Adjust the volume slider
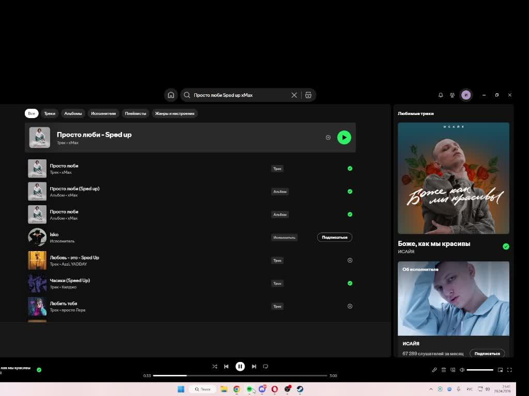529x396 pixels. point(480,370)
